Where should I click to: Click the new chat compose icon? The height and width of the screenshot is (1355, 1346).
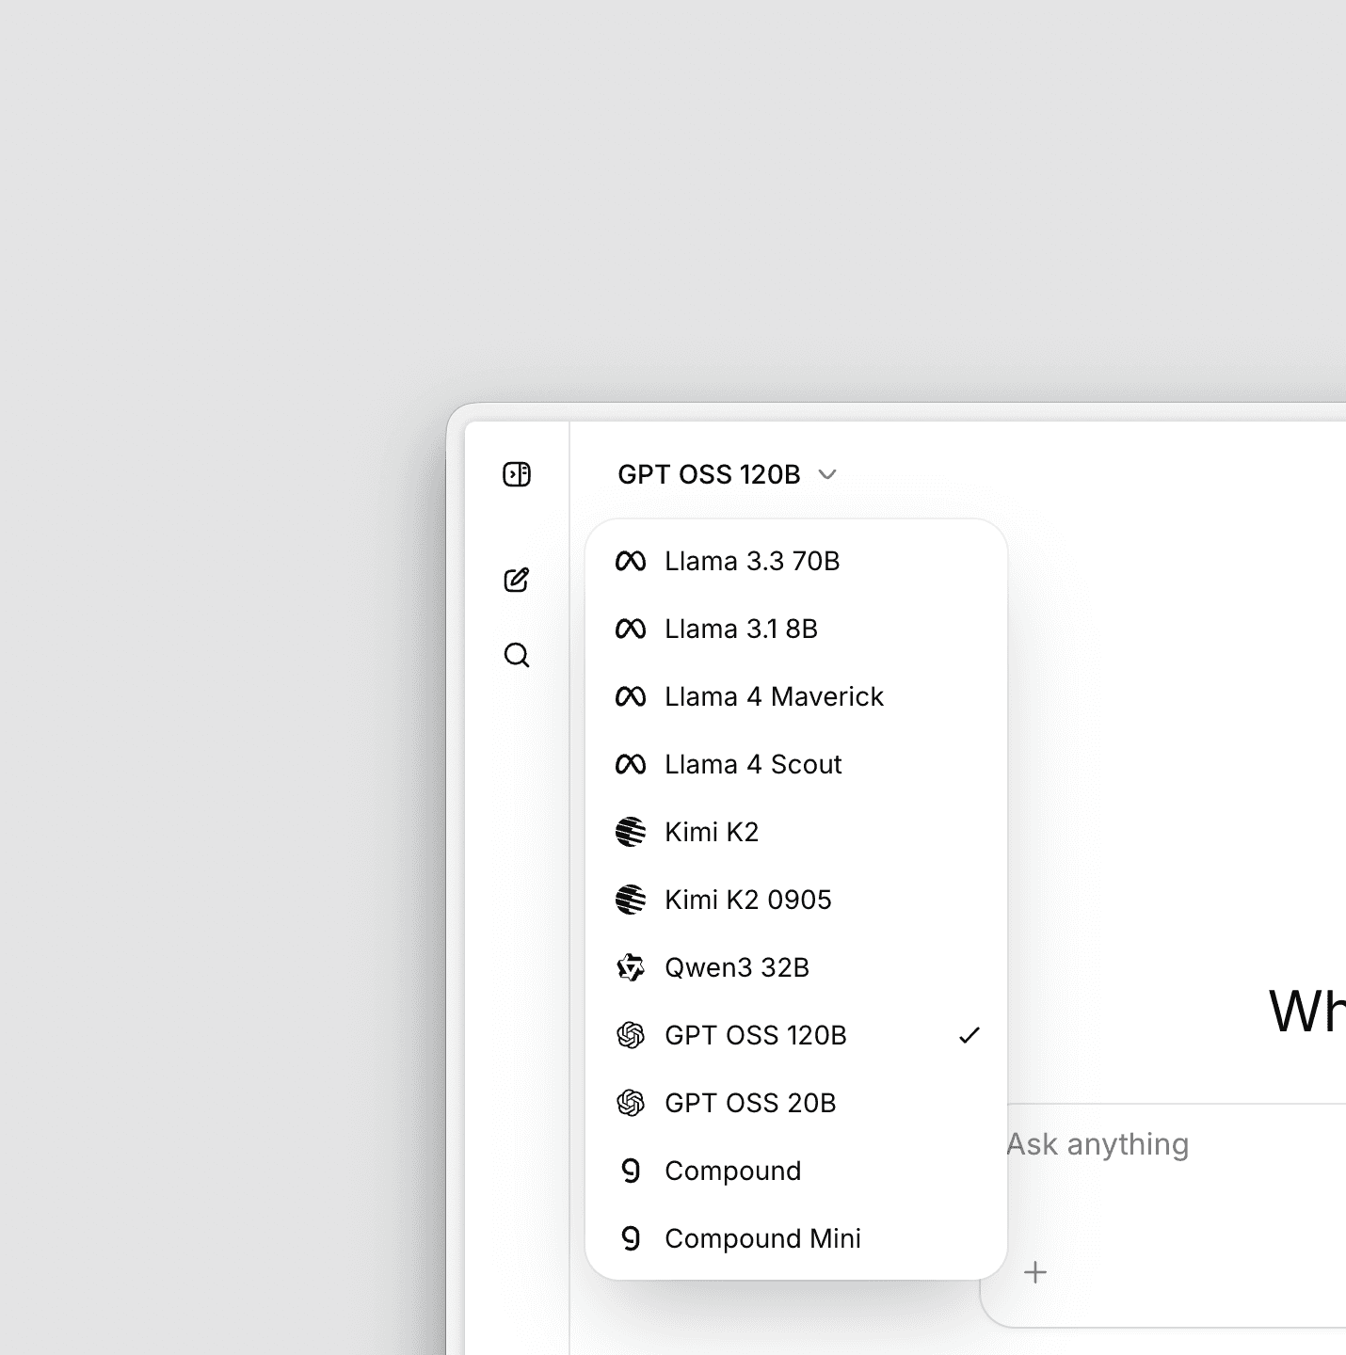517,580
